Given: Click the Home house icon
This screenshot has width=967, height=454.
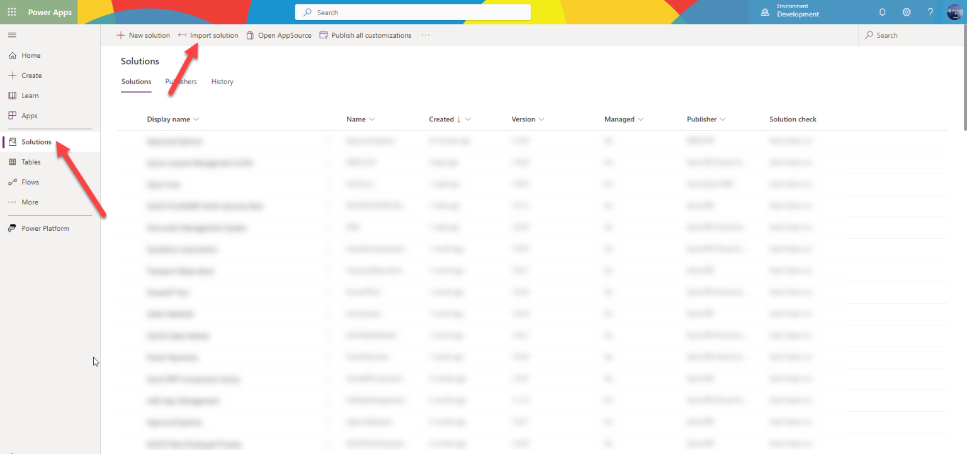Looking at the screenshot, I should point(12,55).
